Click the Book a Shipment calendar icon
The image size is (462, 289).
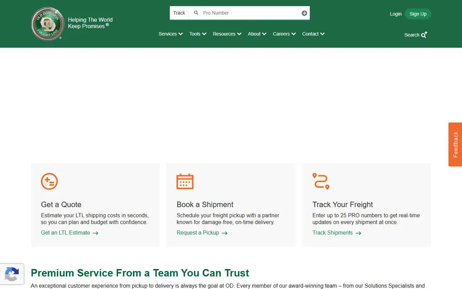pos(185,181)
